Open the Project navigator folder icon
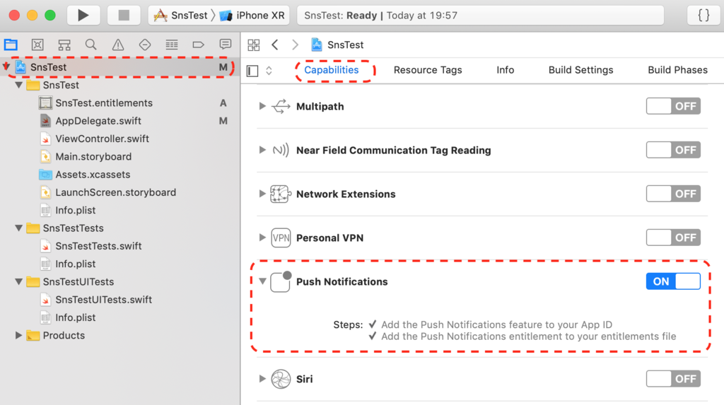Image resolution: width=724 pixels, height=405 pixels. [11, 45]
